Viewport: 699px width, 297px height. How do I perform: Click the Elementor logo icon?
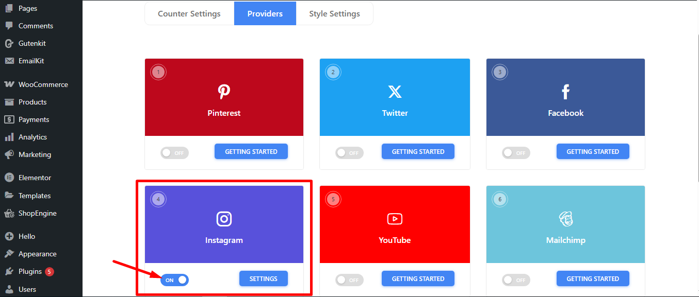click(9, 178)
